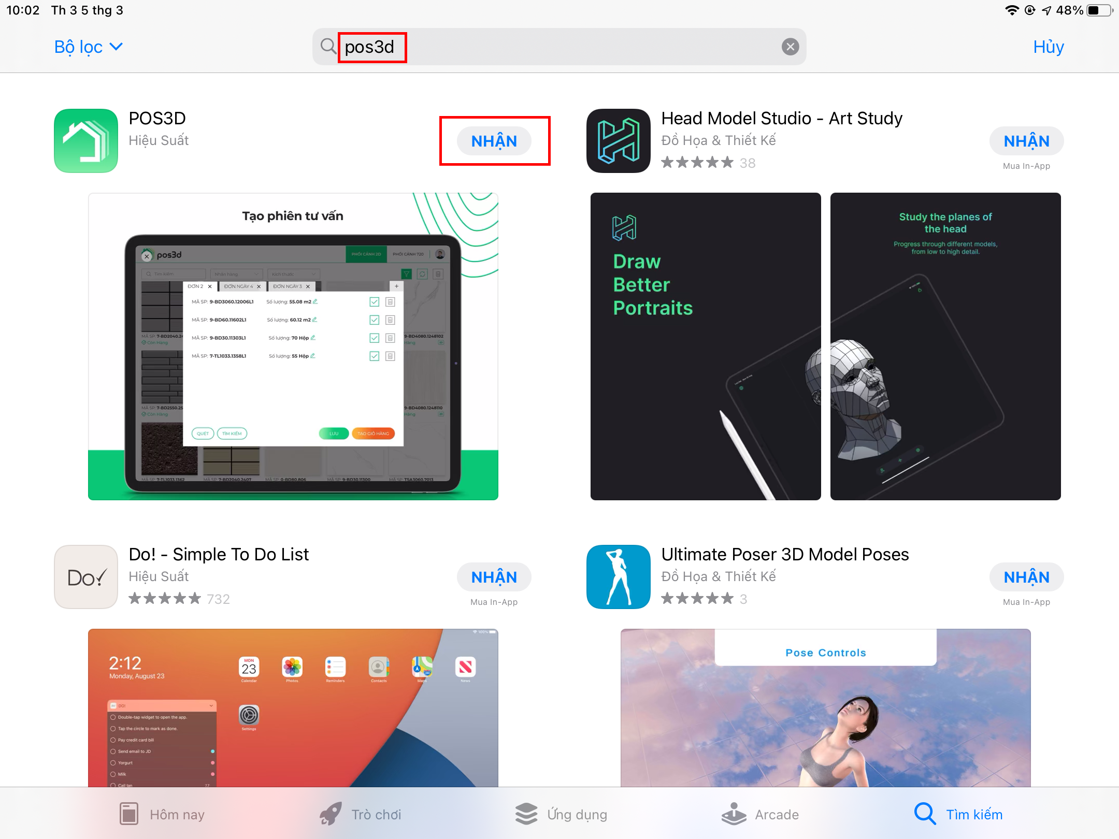This screenshot has height=839, width=1119.
Task: Switch to the Hôm nay tab
Action: 162,814
